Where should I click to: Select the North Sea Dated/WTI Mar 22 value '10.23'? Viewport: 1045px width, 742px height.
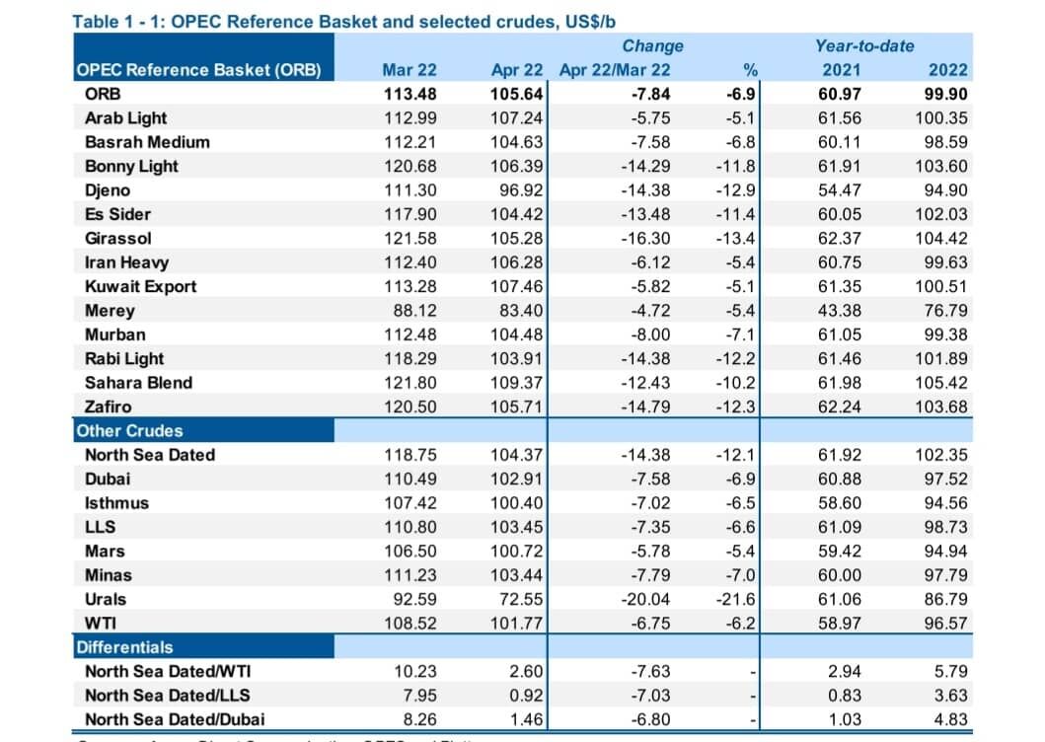414,671
